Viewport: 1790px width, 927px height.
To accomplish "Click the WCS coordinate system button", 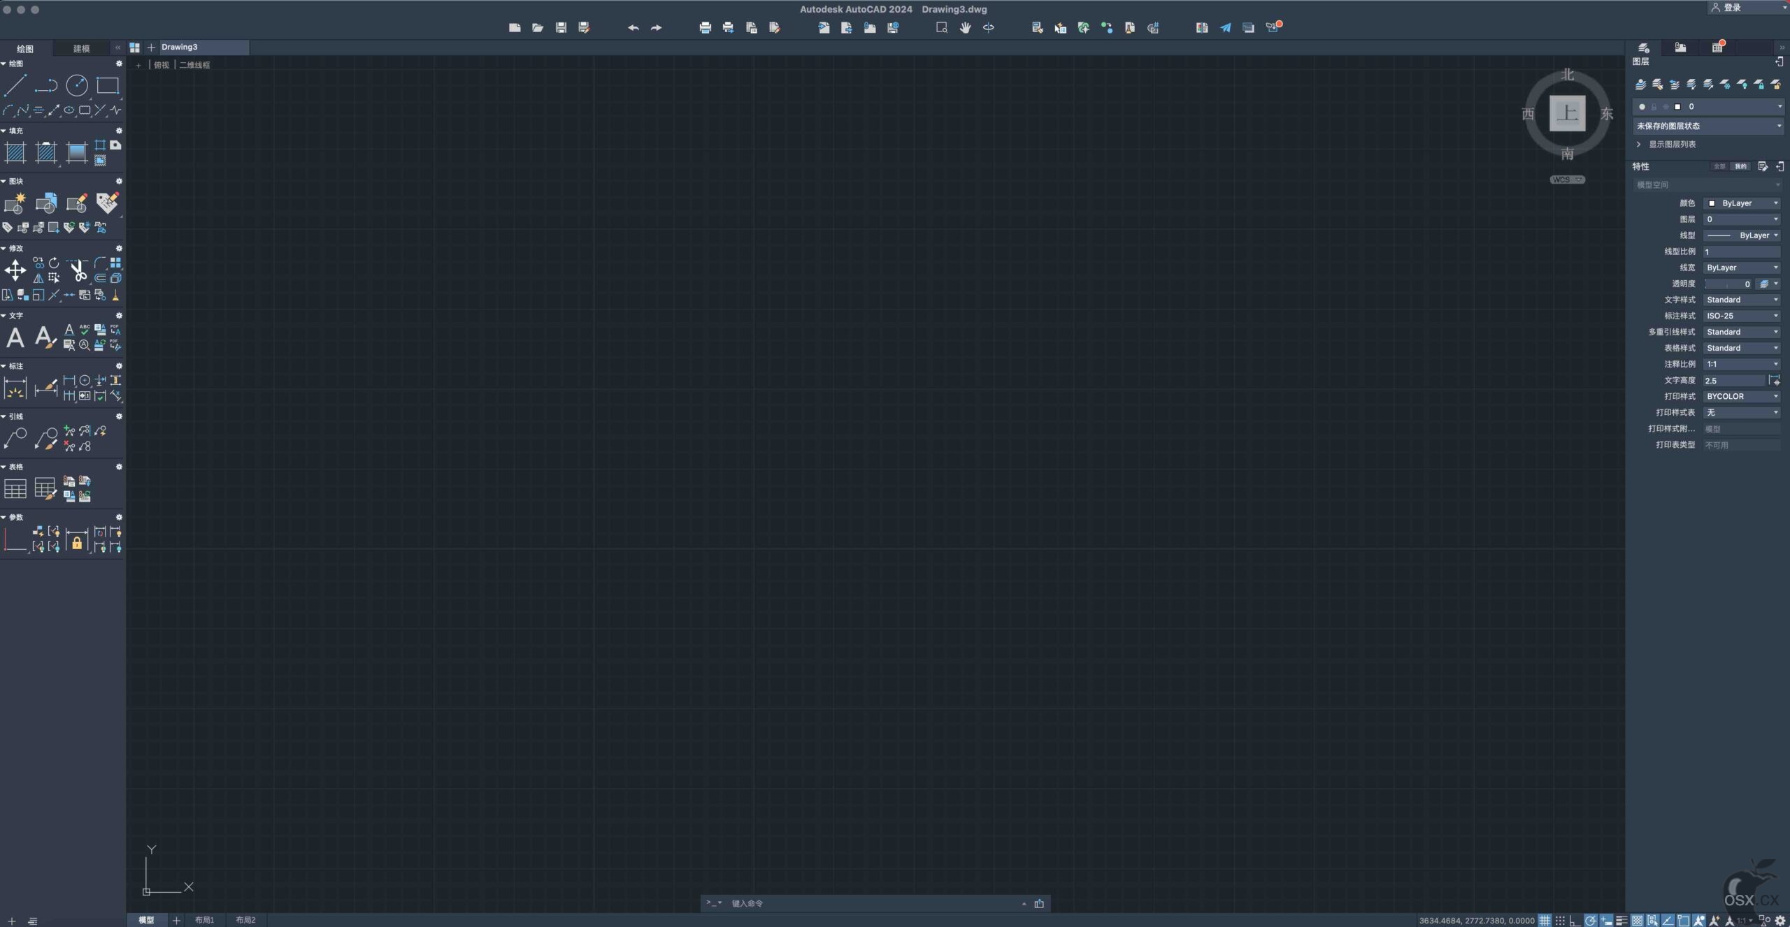I will [x=1567, y=180].
